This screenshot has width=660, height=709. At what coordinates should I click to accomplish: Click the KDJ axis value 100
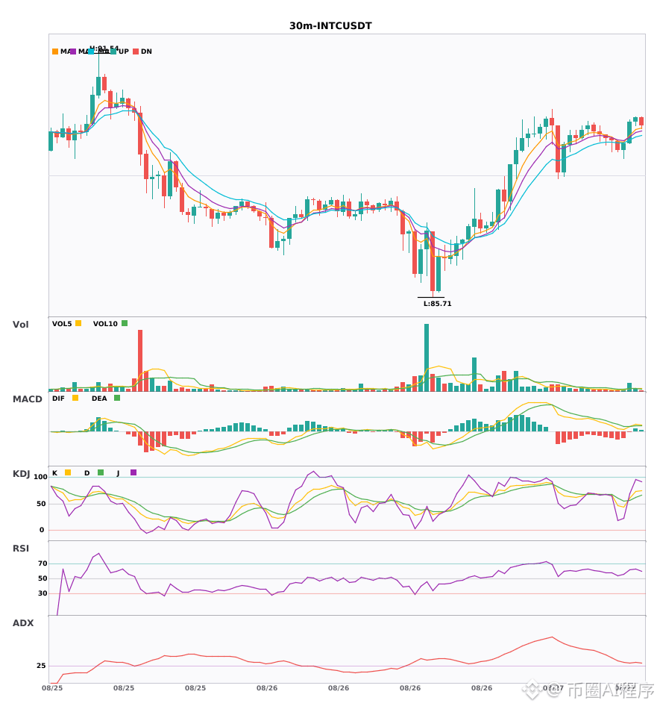point(41,477)
